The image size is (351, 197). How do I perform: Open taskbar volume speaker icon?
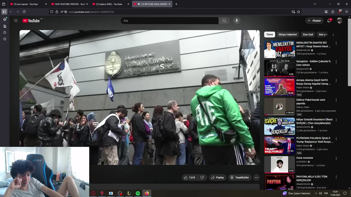pyautogui.click(x=320, y=193)
